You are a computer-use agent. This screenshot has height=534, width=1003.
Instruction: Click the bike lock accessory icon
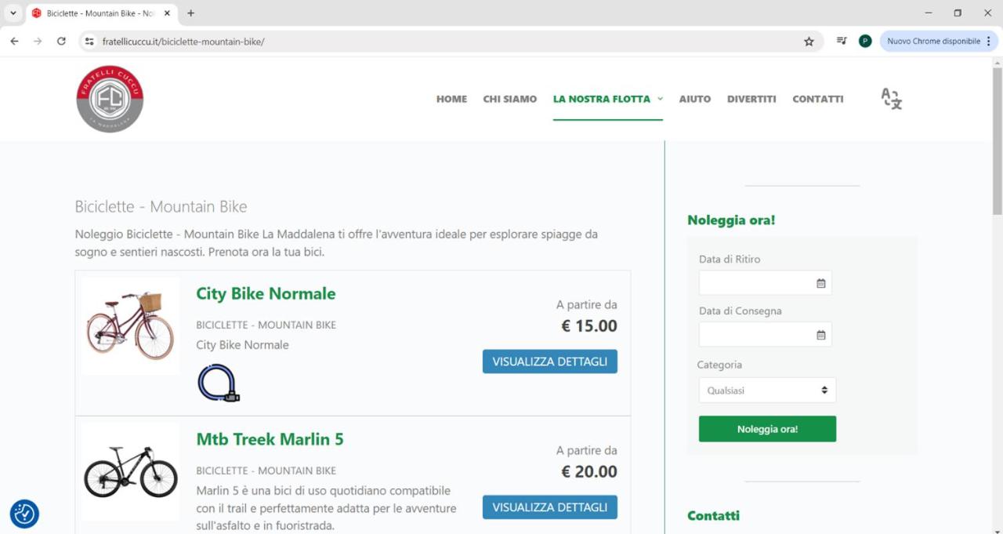[x=219, y=383]
